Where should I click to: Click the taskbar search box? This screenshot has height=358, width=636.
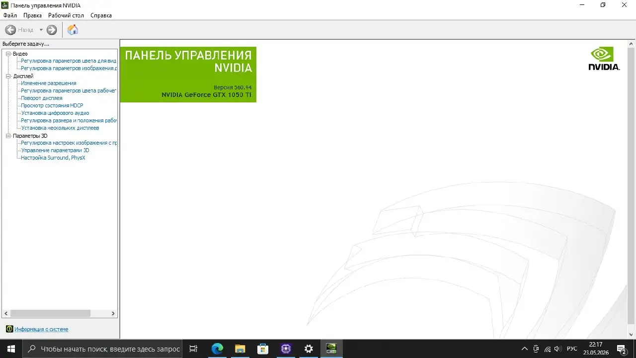coord(103,349)
